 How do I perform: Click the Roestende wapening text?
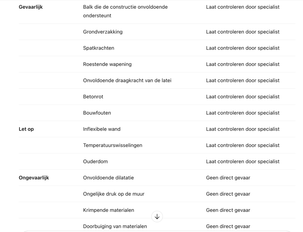(107, 64)
